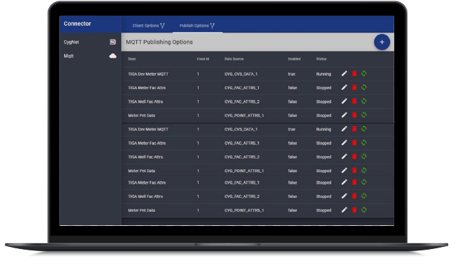Click CYG_FAC_ATTRS_1 in first Meter Fac Attrs row
This screenshot has width=461, height=264.
tap(242, 88)
